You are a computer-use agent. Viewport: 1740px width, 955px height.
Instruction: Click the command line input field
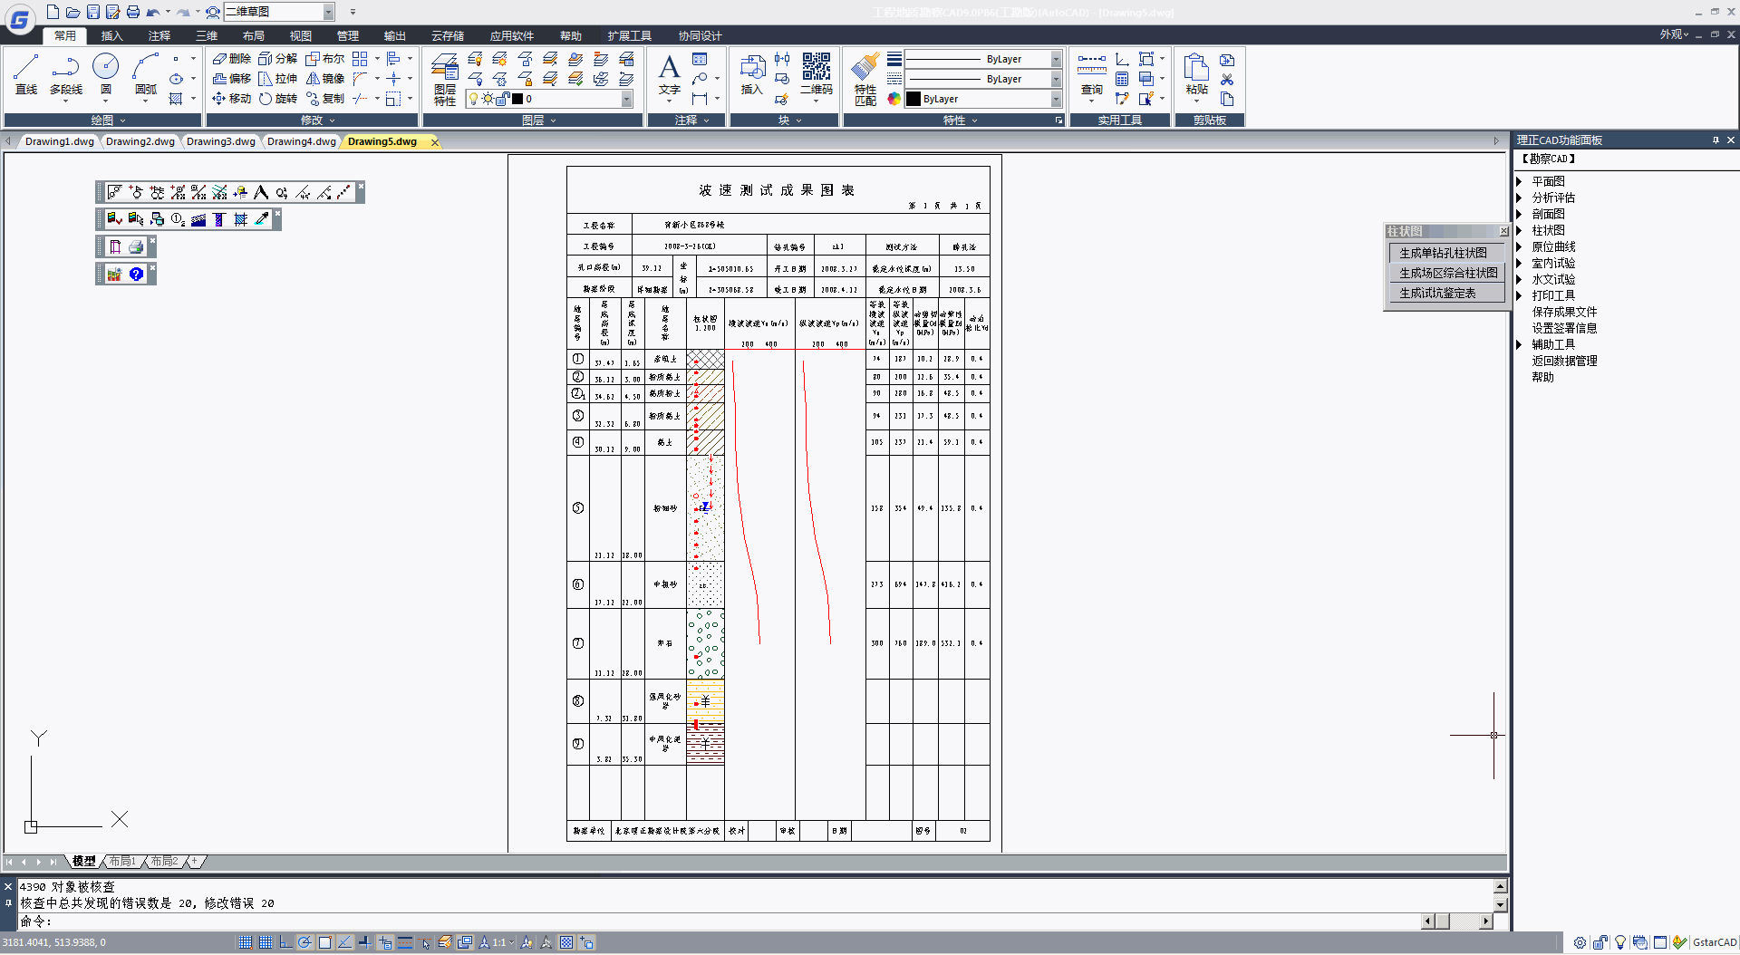click(x=734, y=921)
